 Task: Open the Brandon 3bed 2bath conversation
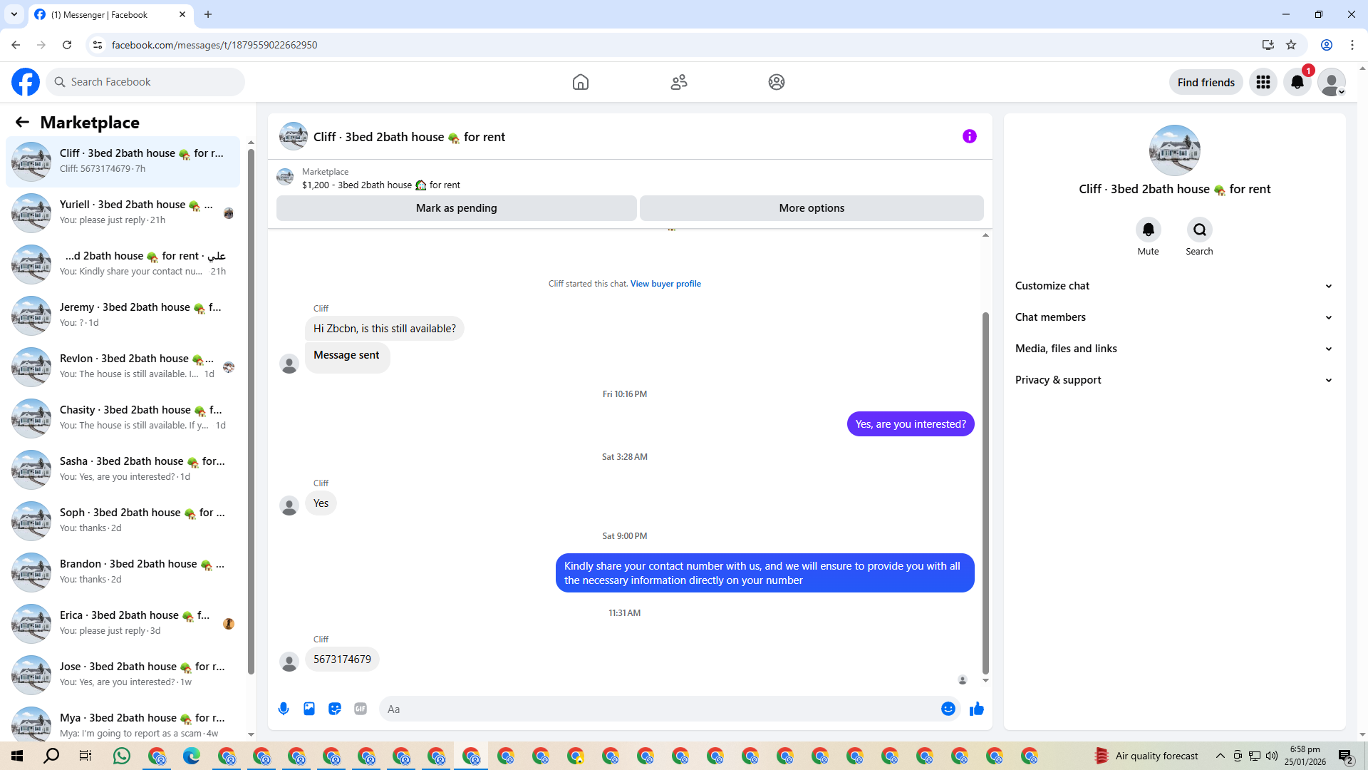coord(123,572)
